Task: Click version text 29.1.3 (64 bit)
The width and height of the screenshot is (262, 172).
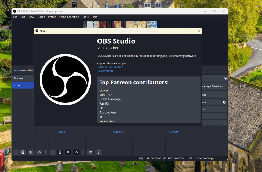Action: click(x=108, y=48)
